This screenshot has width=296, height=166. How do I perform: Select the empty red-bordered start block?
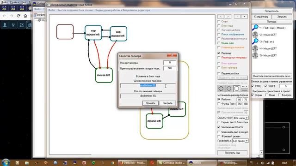click(65, 32)
